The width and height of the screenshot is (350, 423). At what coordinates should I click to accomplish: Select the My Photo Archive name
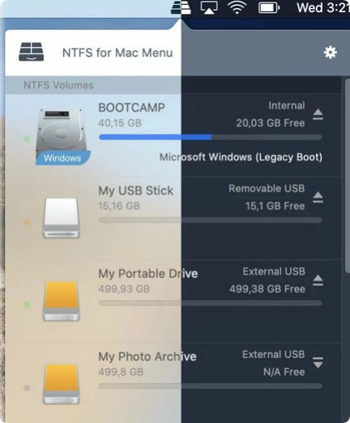[147, 357]
